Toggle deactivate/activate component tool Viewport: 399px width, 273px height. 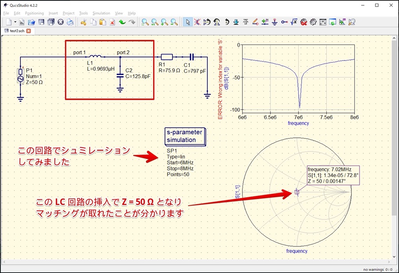pyautogui.click(x=197, y=22)
